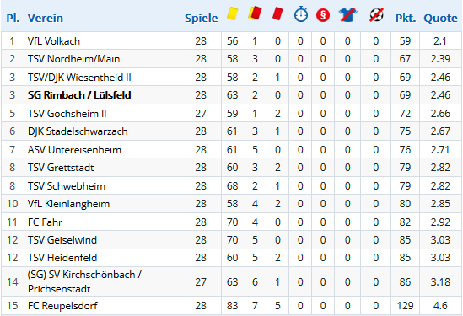Click TSV Geiselwind club name
Image resolution: width=463 pixels, height=316 pixels.
pyautogui.click(x=62, y=240)
